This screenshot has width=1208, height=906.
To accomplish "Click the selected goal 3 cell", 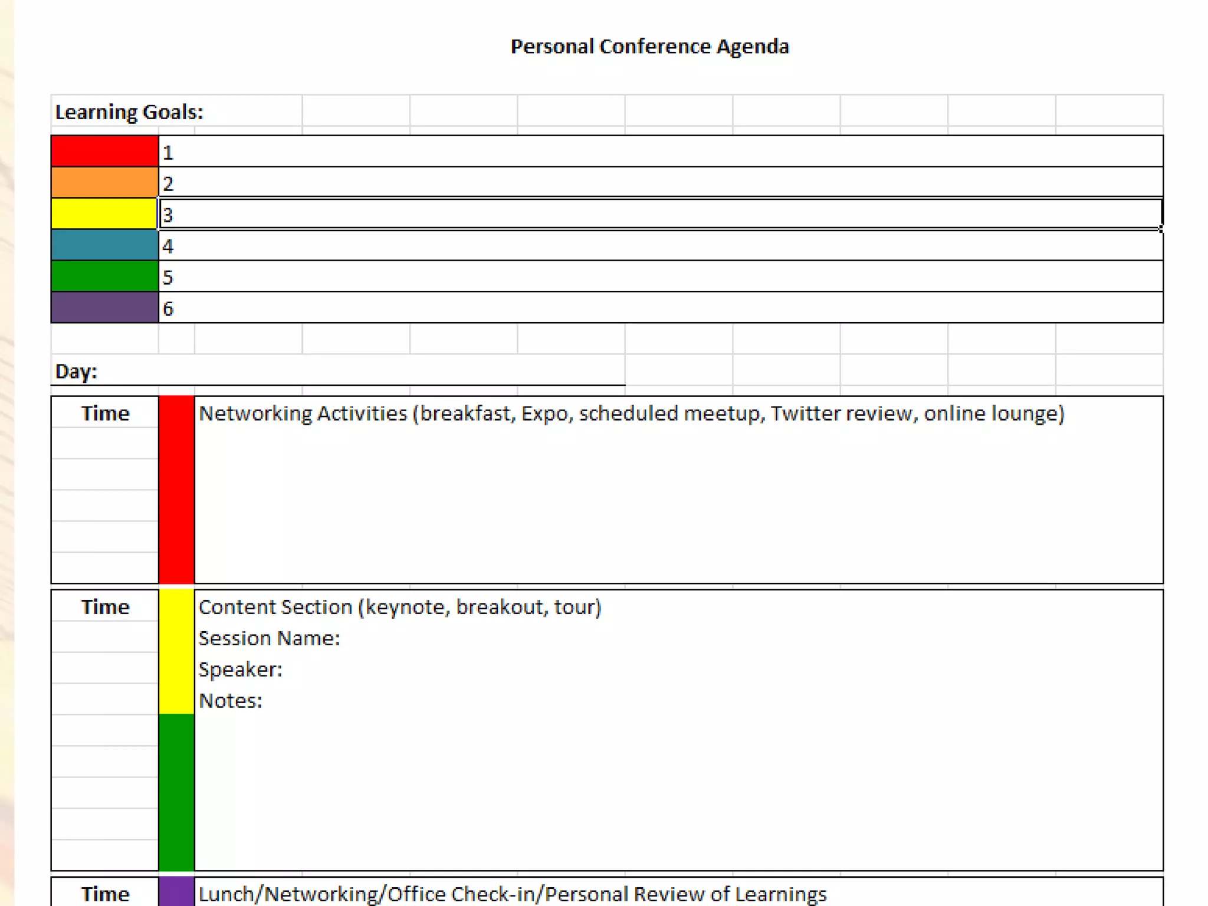I will coord(661,214).
